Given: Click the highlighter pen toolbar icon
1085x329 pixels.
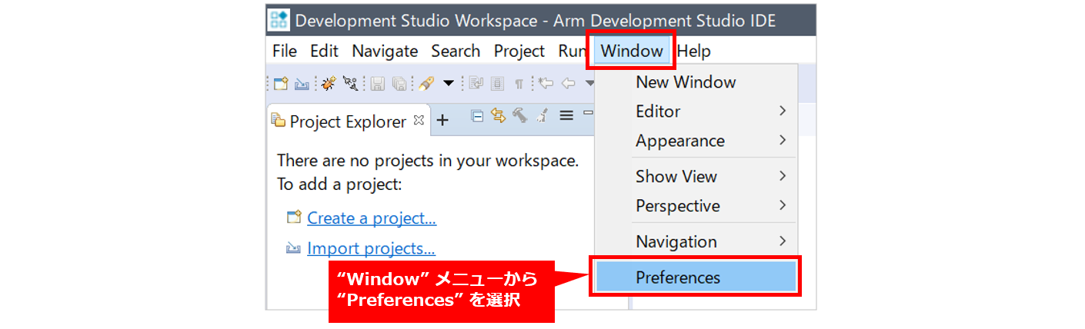Looking at the screenshot, I should coord(426,83).
